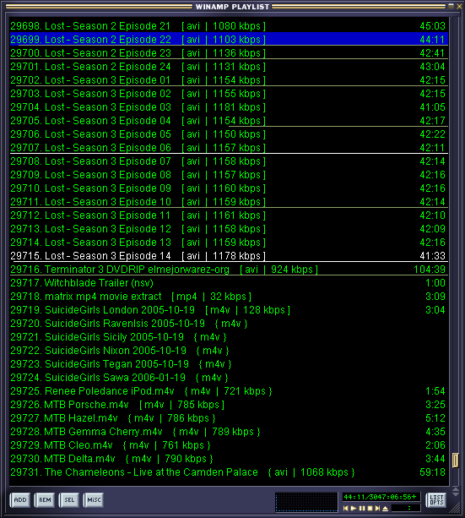Click the next track mini button
Screen dimensions: 465x518
coord(377,508)
